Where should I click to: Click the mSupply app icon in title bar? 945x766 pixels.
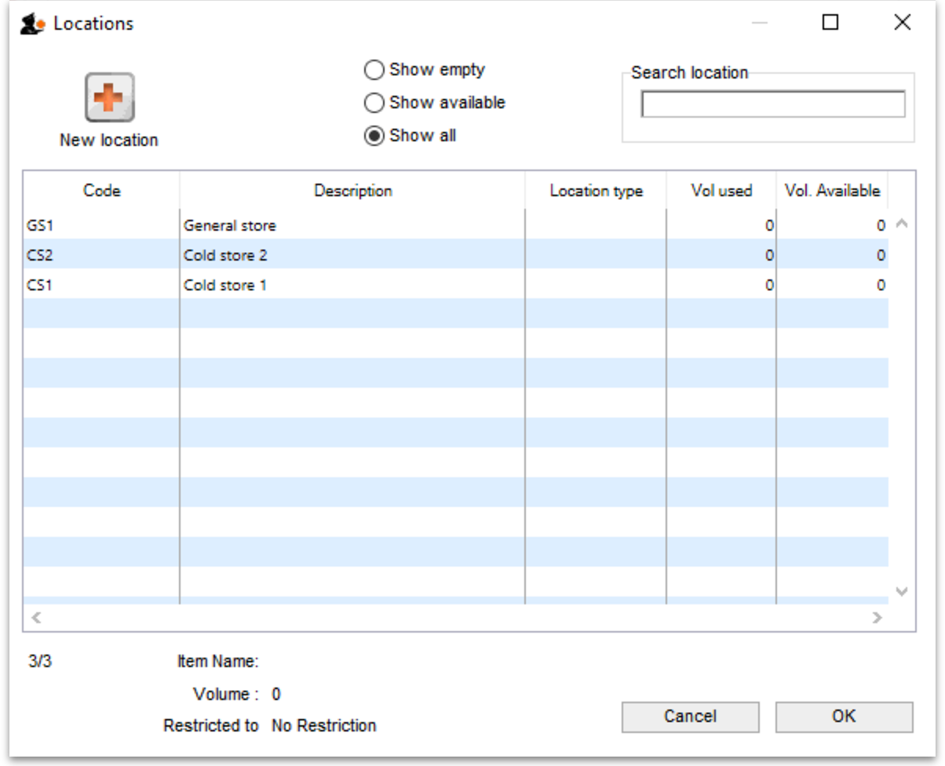31,24
